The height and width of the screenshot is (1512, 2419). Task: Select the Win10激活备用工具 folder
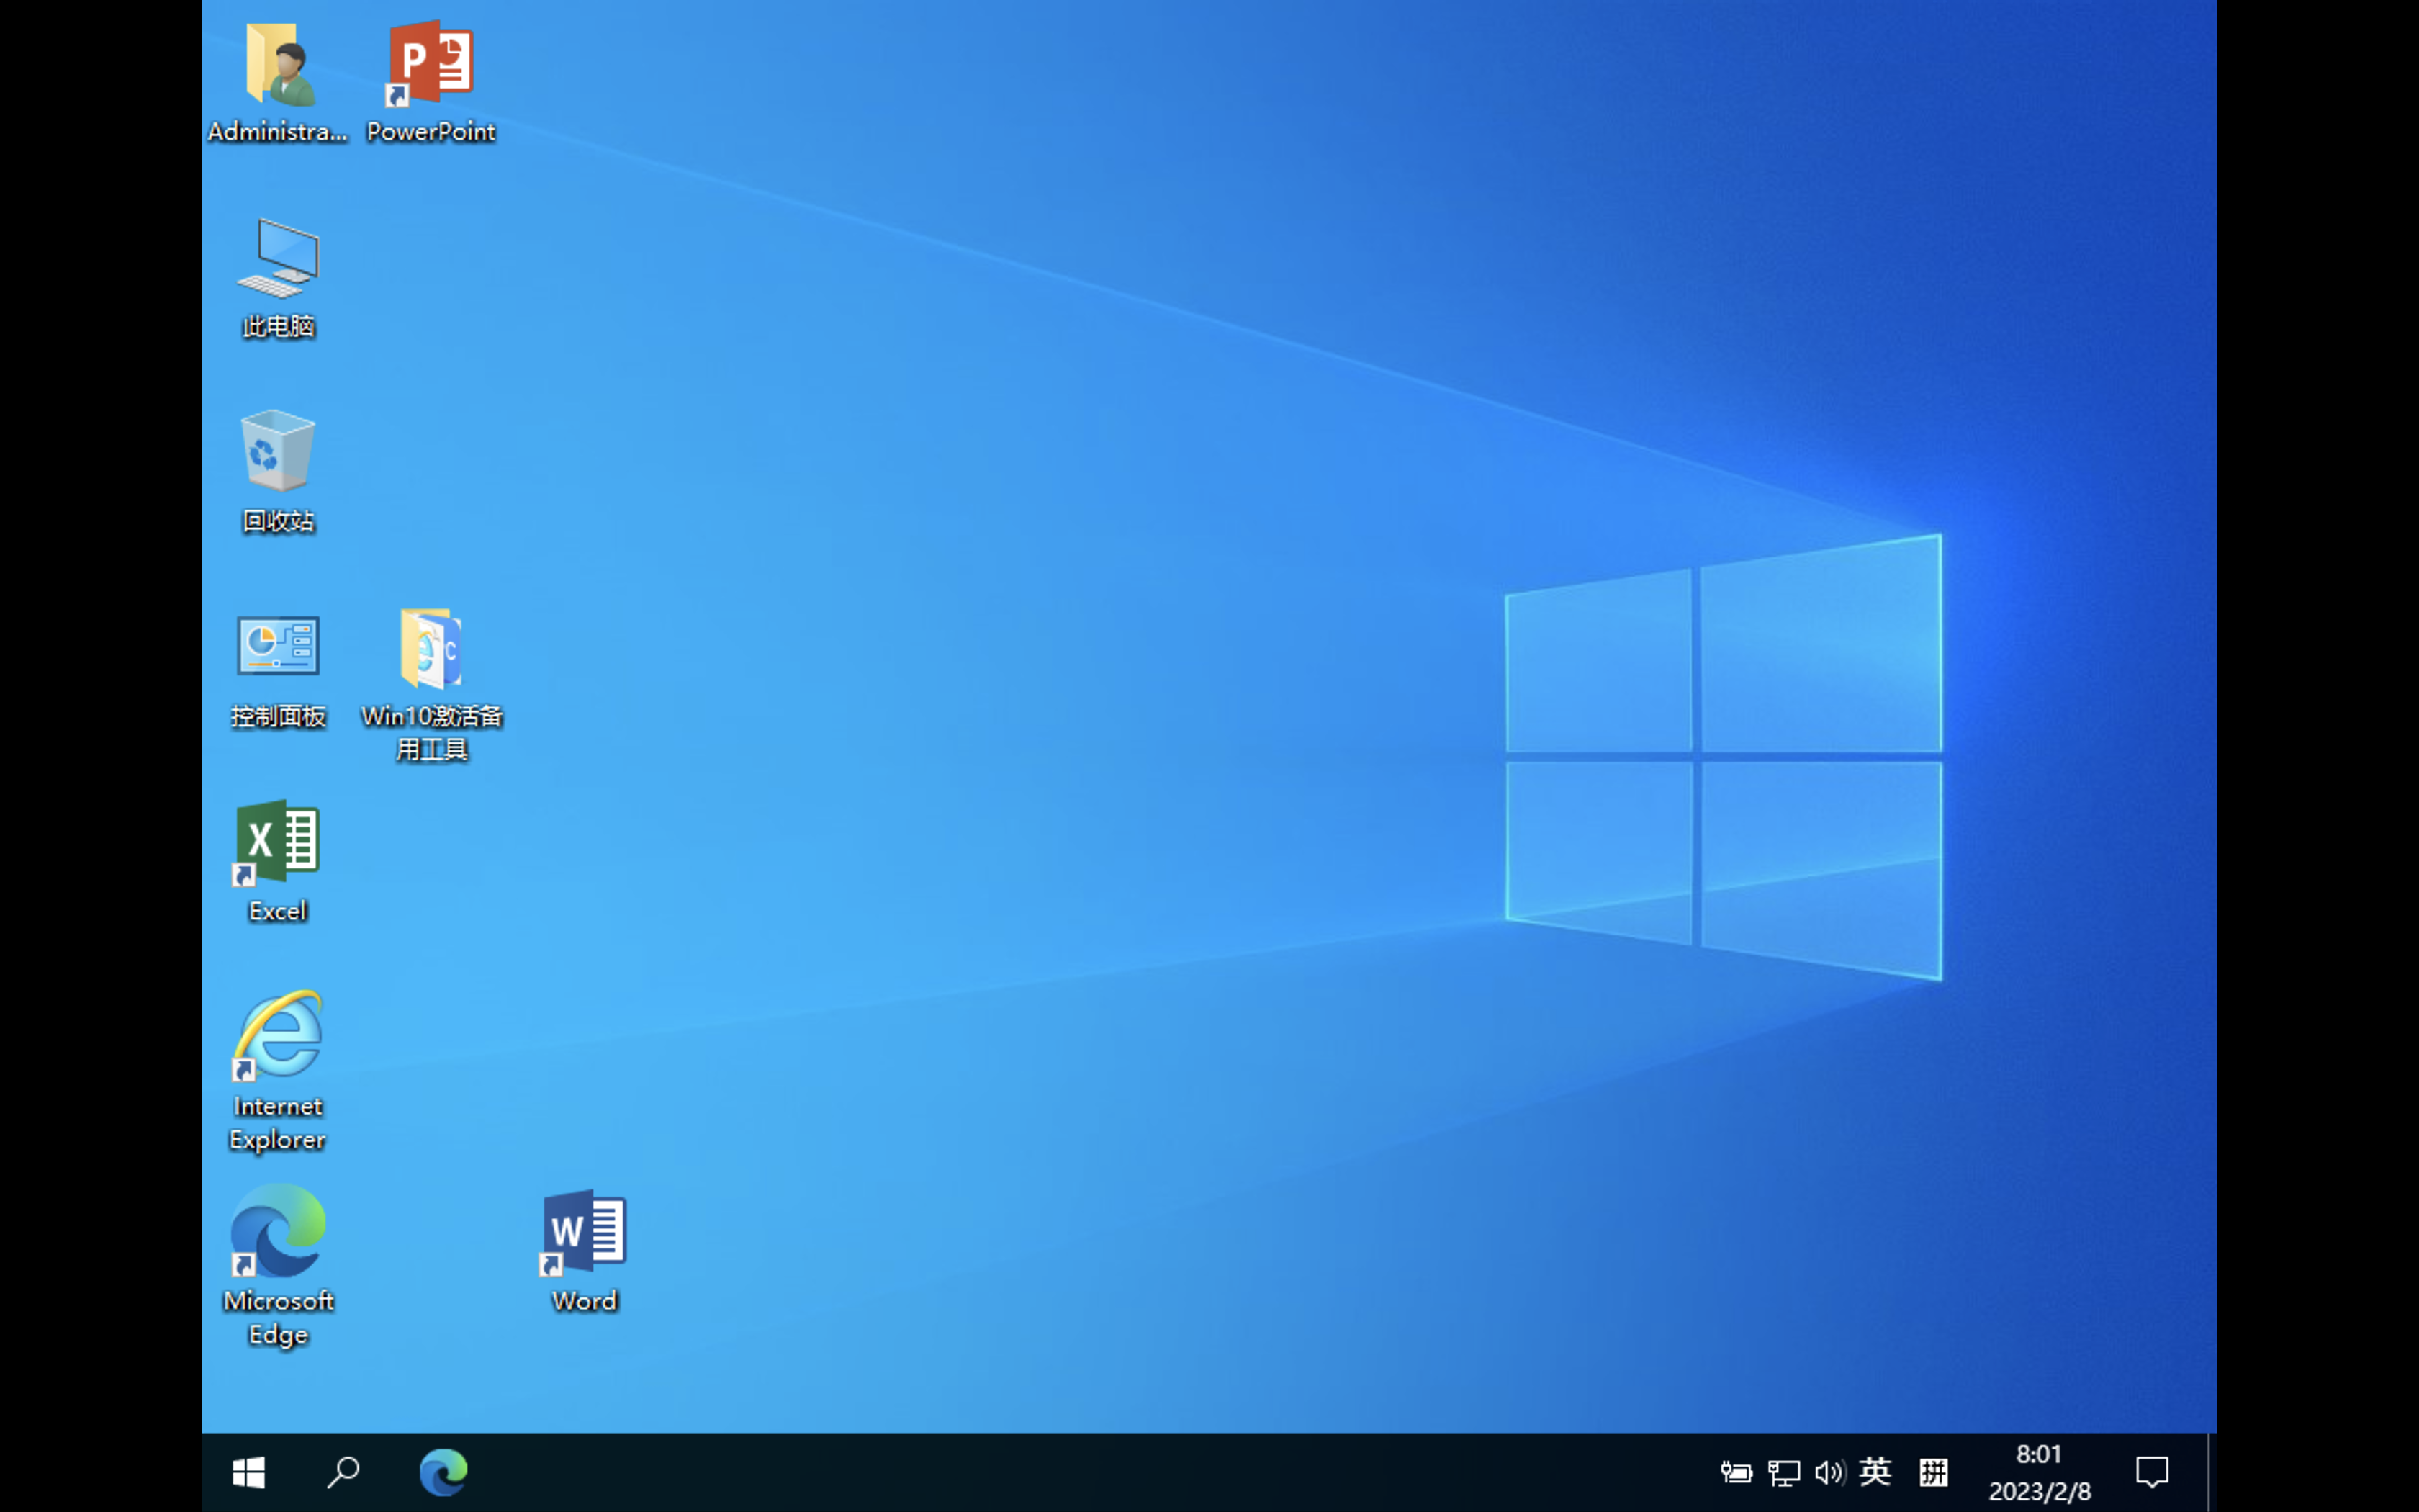(x=431, y=650)
